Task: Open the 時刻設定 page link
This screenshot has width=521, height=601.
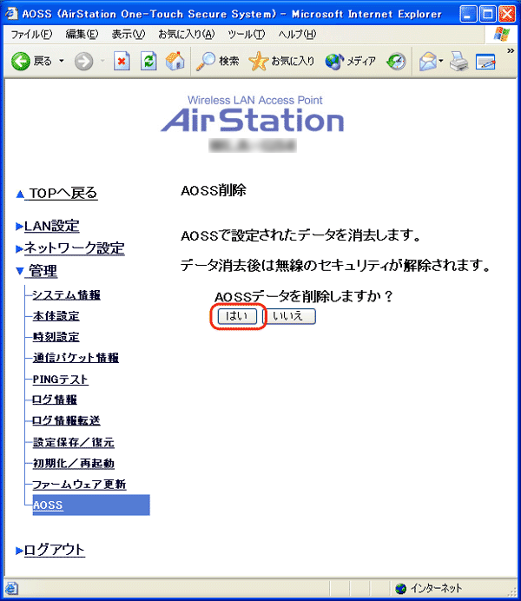Action: tap(56, 337)
